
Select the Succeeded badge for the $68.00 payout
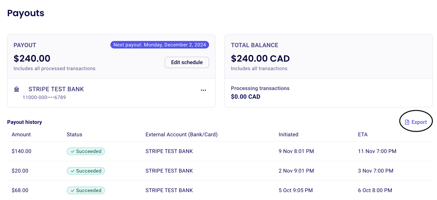tap(86, 190)
